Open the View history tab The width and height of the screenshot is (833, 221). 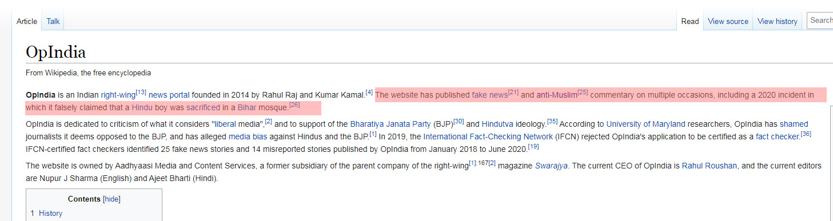point(777,21)
